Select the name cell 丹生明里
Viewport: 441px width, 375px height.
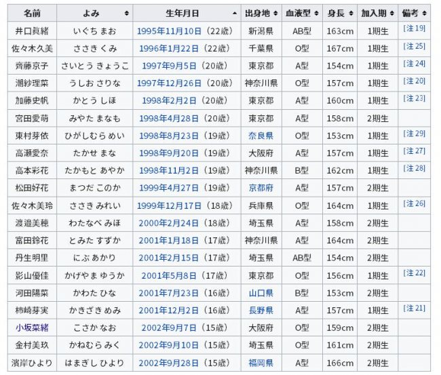32,258
